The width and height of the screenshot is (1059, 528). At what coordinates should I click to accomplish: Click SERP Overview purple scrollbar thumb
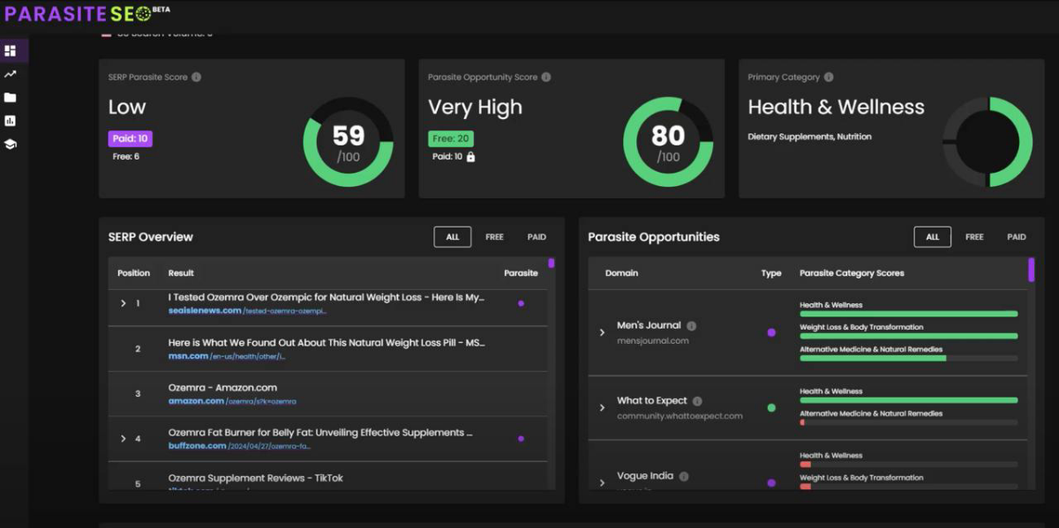pyautogui.click(x=552, y=263)
